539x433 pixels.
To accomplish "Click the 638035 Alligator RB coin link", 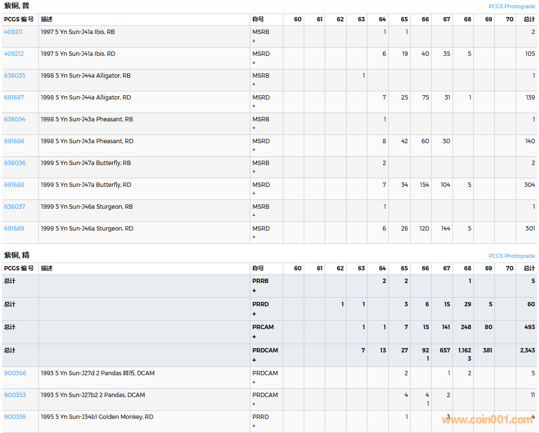I will [x=15, y=76].
